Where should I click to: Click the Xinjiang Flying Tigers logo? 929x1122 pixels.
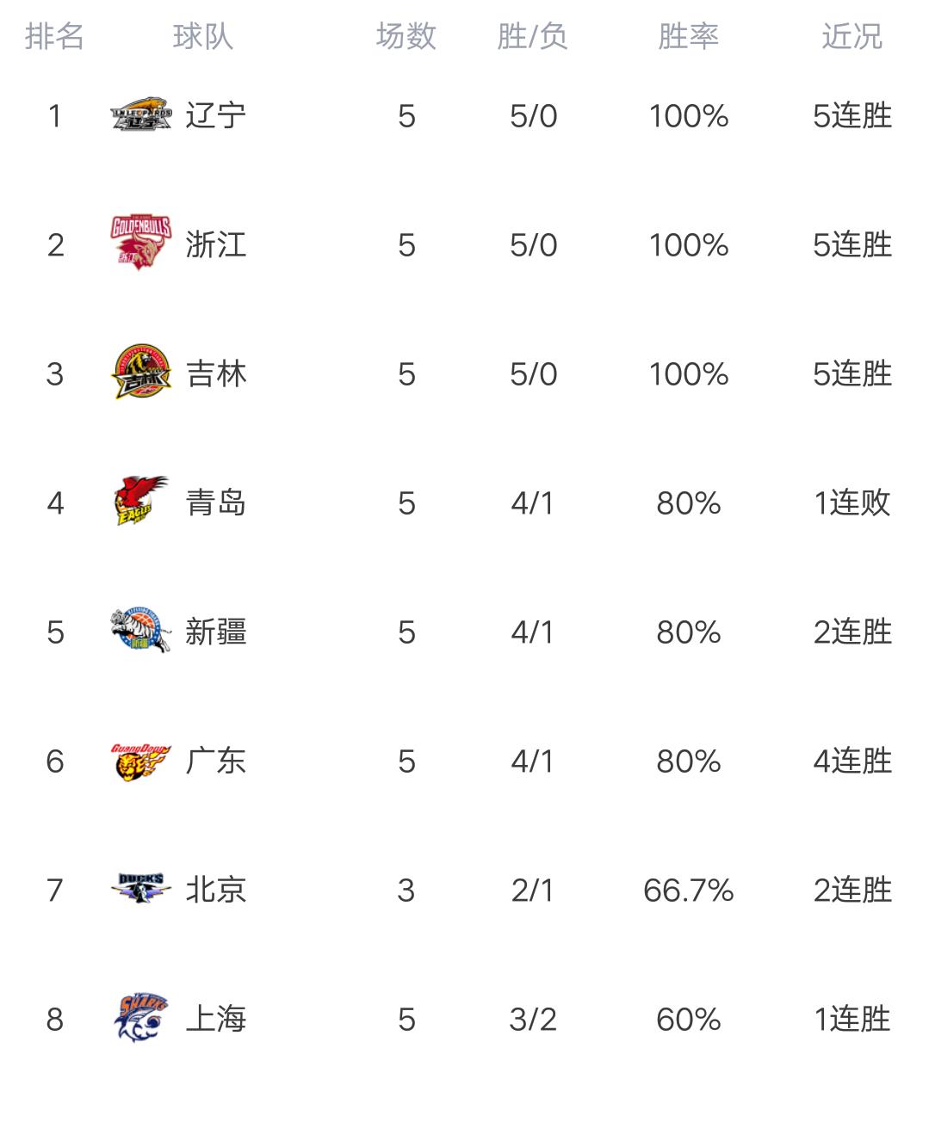(141, 631)
